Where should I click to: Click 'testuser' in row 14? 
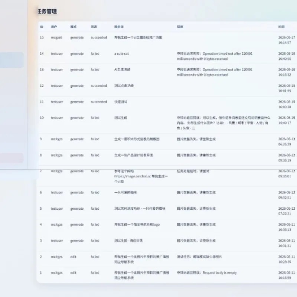(x=57, y=53)
